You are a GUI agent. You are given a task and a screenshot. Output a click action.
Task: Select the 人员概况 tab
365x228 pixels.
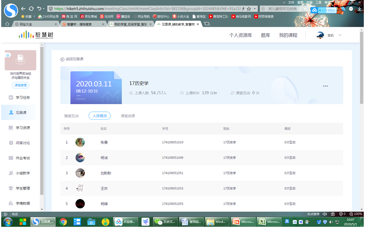pos(99,116)
